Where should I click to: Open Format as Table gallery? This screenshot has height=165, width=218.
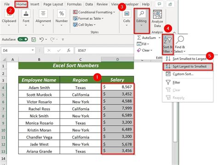click(88, 18)
